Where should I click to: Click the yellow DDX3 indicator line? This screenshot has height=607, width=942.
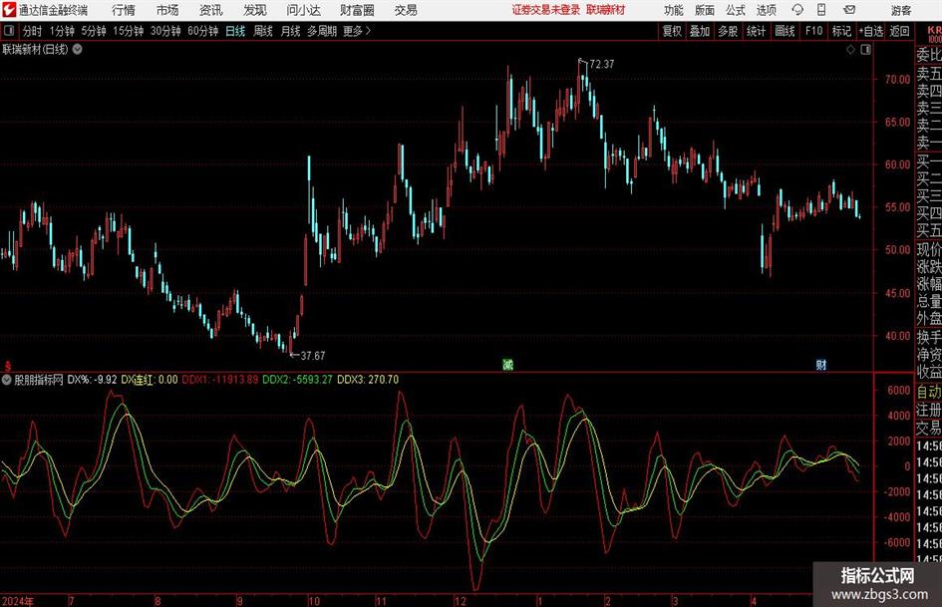click(x=128, y=416)
